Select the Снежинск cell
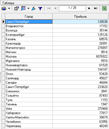This screenshot has width=109, height=129. 29,91
